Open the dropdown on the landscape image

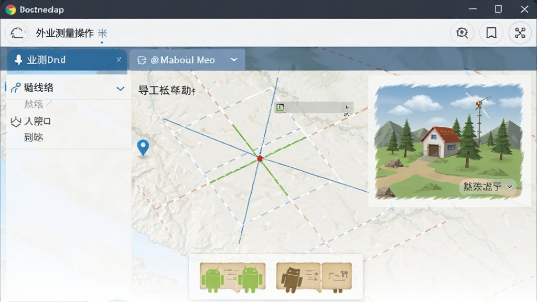[x=510, y=187]
